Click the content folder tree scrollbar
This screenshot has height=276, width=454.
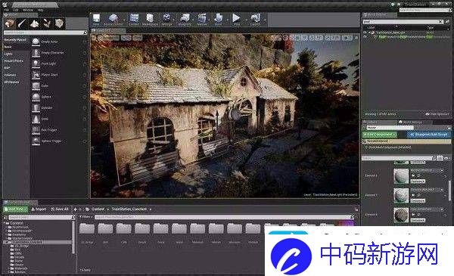[x=73, y=237]
